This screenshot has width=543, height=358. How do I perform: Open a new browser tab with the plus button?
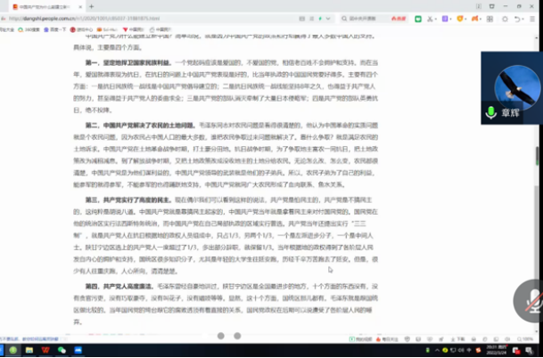[x=92, y=6]
